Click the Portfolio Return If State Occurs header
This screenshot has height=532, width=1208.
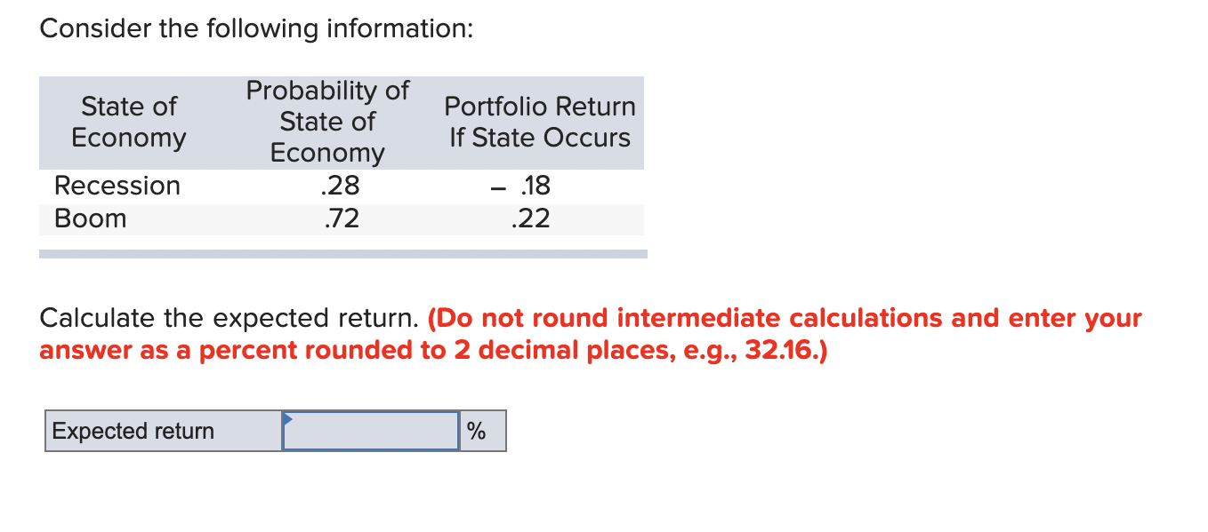[x=539, y=122]
